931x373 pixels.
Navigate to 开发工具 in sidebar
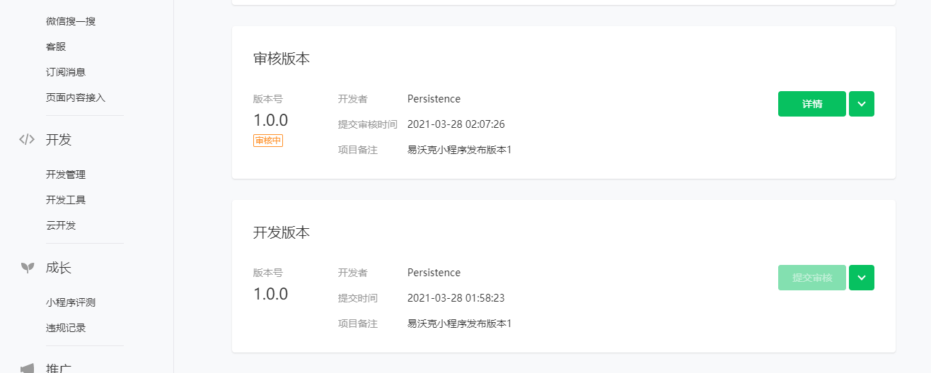[66, 200]
